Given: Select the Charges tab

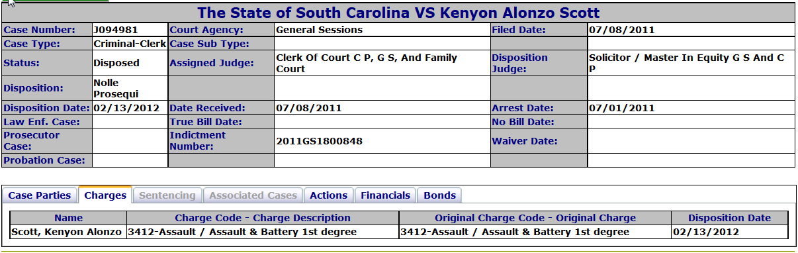Looking at the screenshot, I should 105,195.
